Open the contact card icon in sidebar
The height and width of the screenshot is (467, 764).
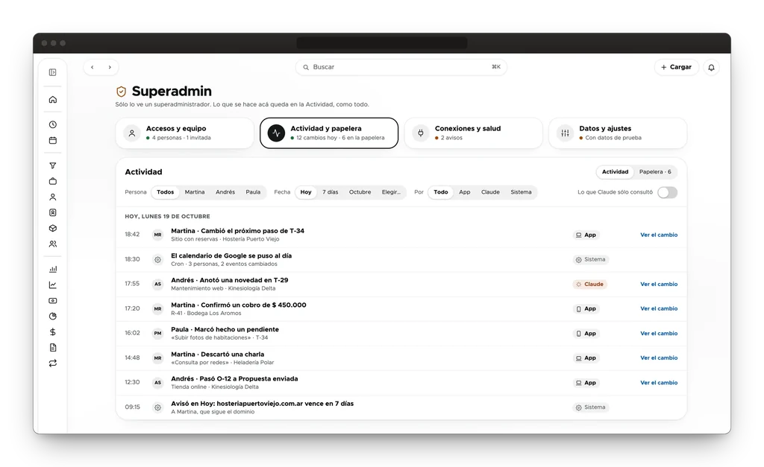point(53,212)
